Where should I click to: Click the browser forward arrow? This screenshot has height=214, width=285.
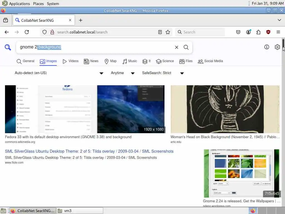pos(17,32)
